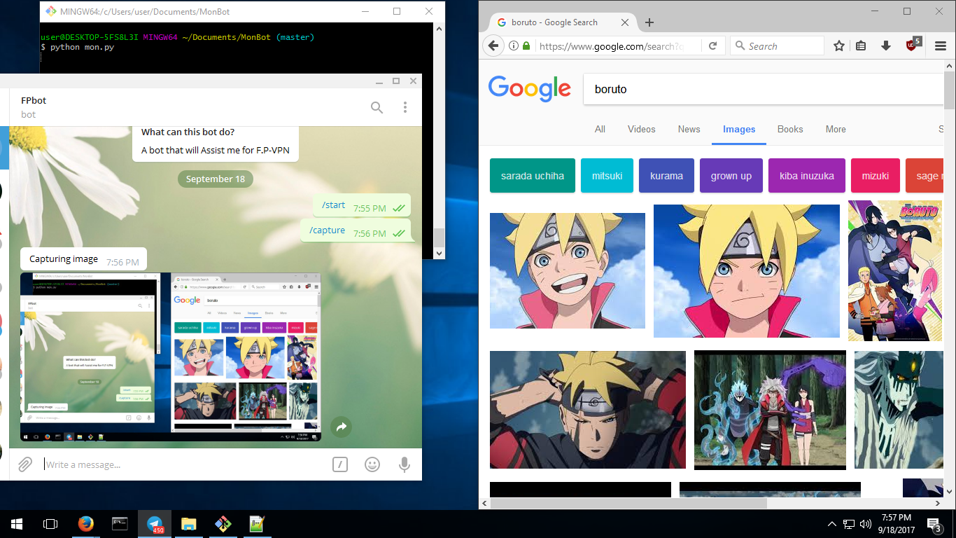The image size is (956, 538).
Task: Open the three-character forest image result
Action: click(x=770, y=410)
